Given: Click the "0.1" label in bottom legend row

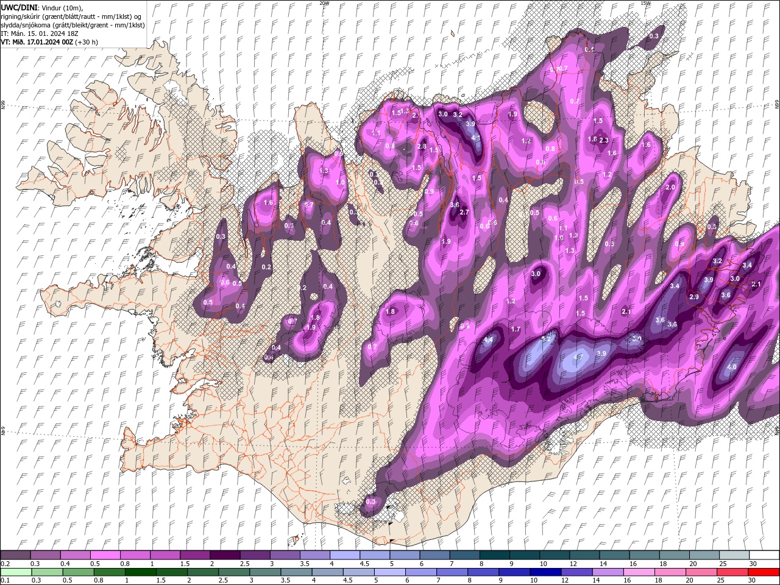Looking at the screenshot, I should [5, 581].
